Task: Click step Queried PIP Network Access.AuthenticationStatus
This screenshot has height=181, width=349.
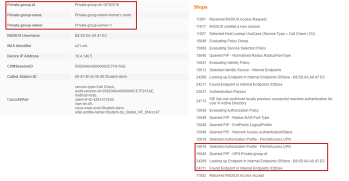Action: [x=244, y=132]
